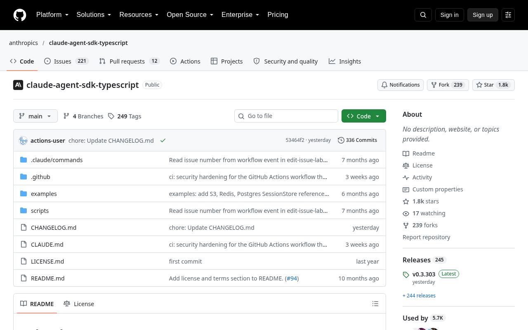Screen dimensions: 528x330
Task: Focus the Go to file search field
Action: coord(286,116)
